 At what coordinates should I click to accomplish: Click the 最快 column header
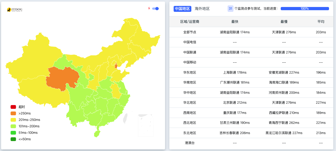(235, 21)
